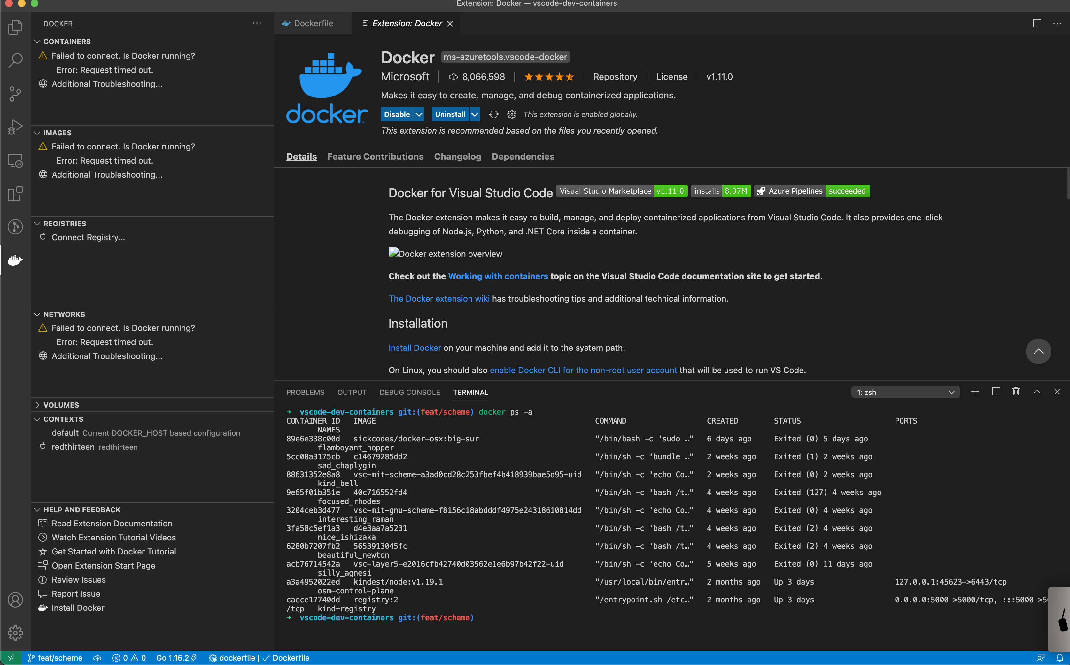
Task: Maximize the terminal panel with chevron
Action: coord(1036,392)
